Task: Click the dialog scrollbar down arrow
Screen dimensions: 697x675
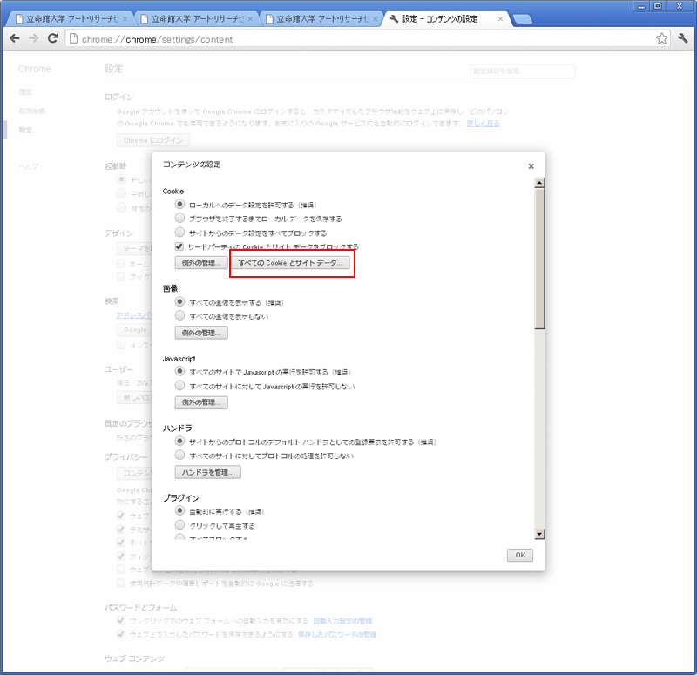Action: pos(539,534)
